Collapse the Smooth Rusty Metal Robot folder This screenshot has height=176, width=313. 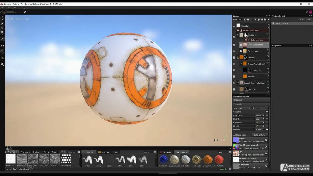[238, 83]
